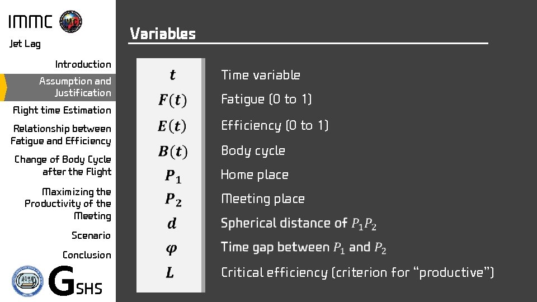Click the round school seal logo

28,280
